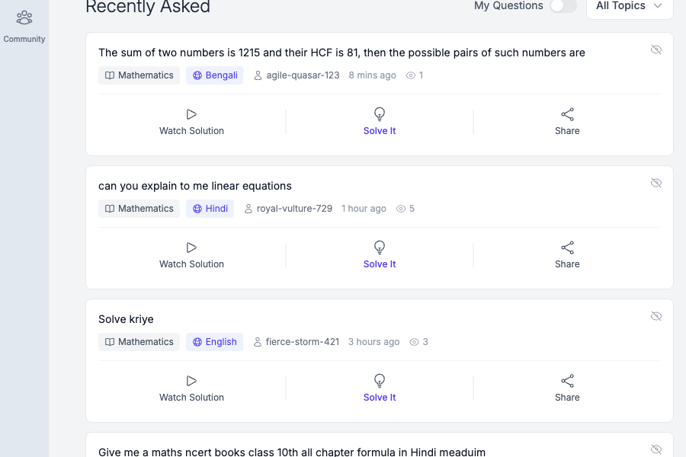Click the Bengali language tag

pos(215,75)
